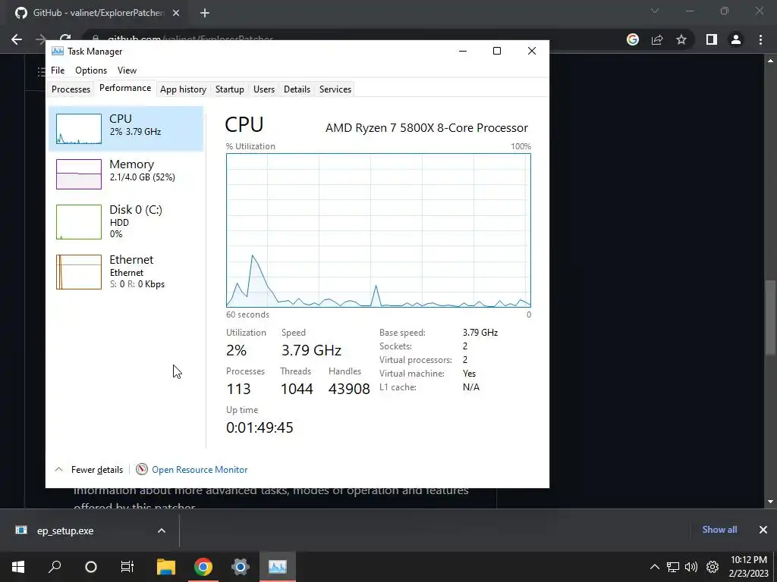Click the scrollbar down arrow in Chrome
777x582 pixels.
tap(770, 502)
